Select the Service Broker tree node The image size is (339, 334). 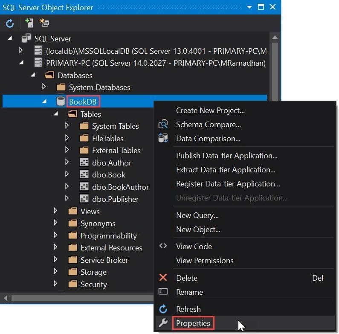[104, 260]
